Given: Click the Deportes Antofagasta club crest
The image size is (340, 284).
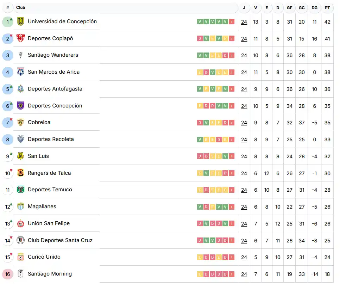Looking at the screenshot, I should pos(21,89).
